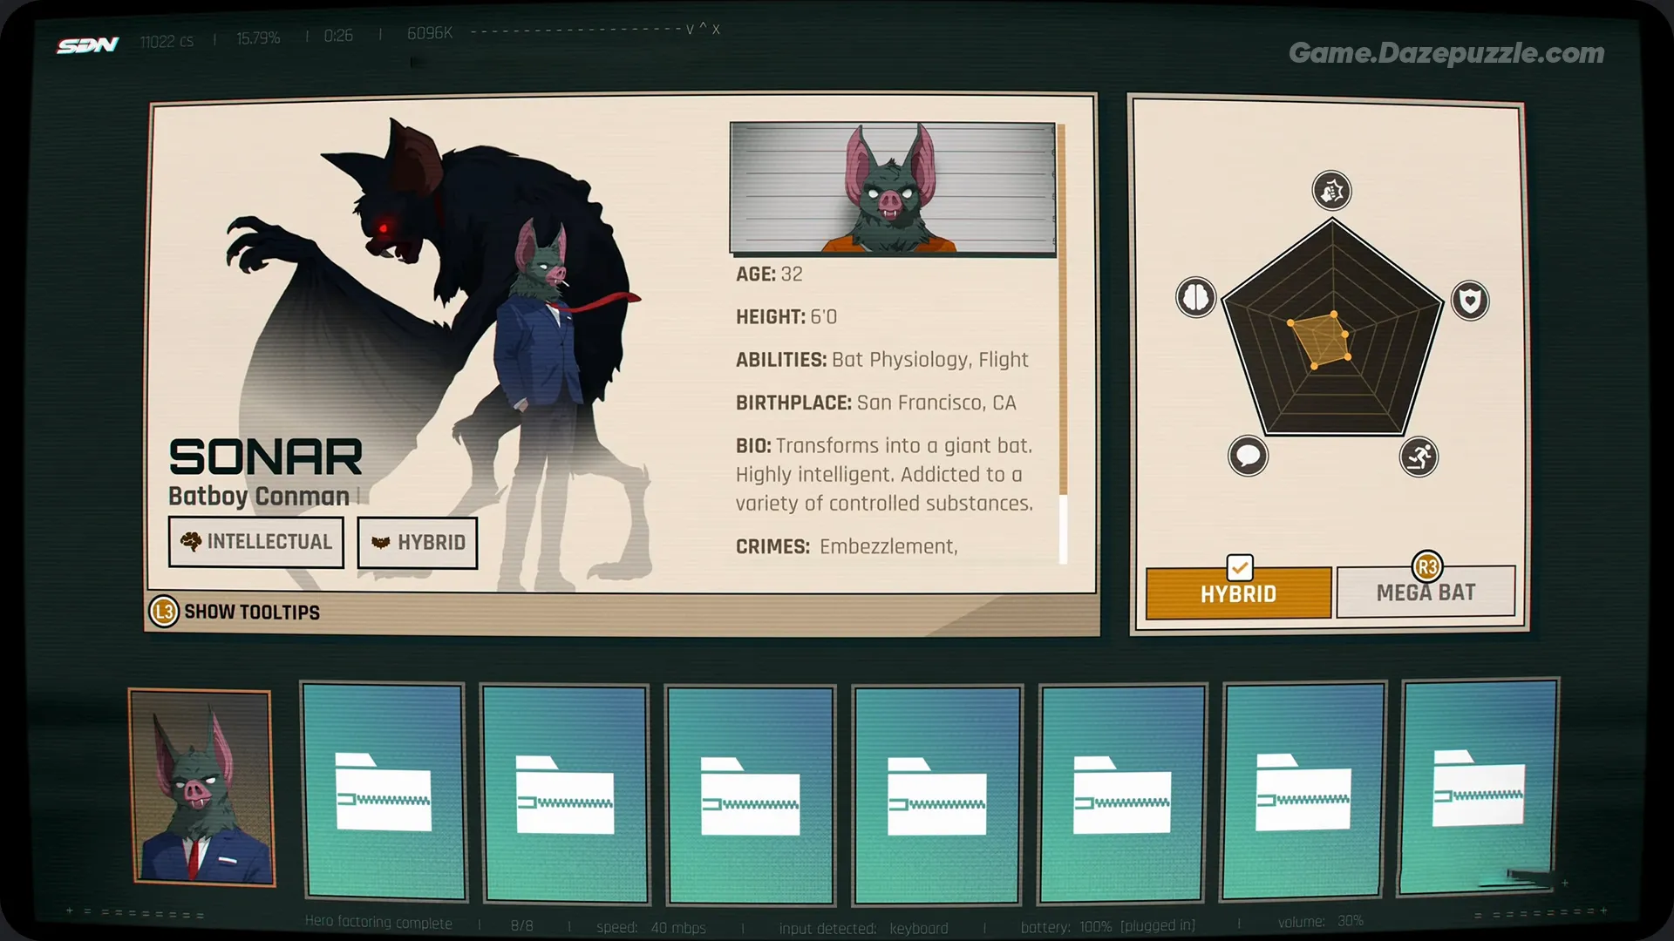
Task: Toggle the INTELLECTUAL trait badge
Action: 255,542
